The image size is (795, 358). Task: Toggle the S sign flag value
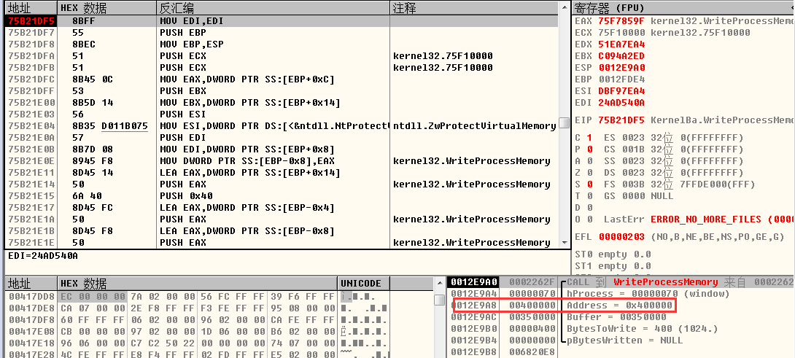[588, 184]
